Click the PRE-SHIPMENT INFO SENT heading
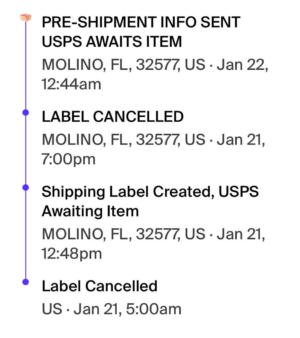 point(141,22)
